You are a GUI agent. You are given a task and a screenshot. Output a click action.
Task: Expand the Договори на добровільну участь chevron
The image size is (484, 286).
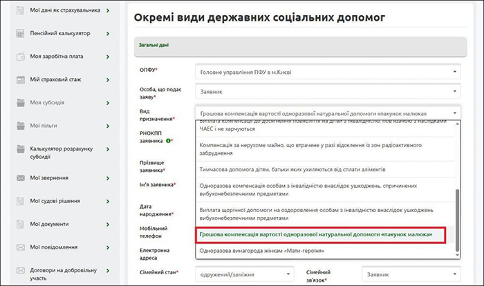pyautogui.click(x=108, y=271)
